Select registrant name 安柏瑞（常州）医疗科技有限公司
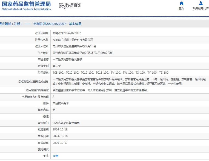Screen dimensions: 209x161 pyautogui.click(x=73, y=40)
